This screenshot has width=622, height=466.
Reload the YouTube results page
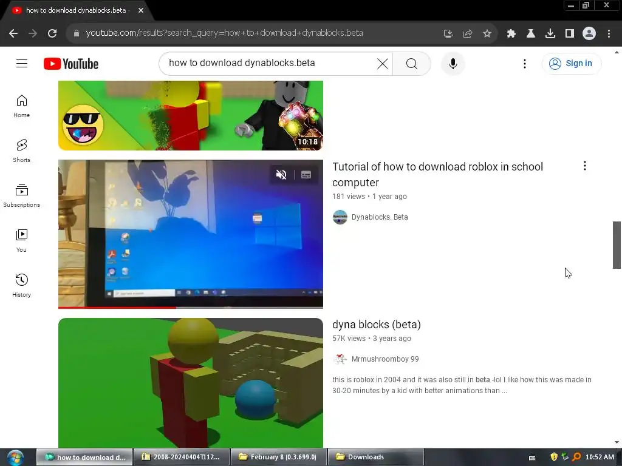[52, 33]
